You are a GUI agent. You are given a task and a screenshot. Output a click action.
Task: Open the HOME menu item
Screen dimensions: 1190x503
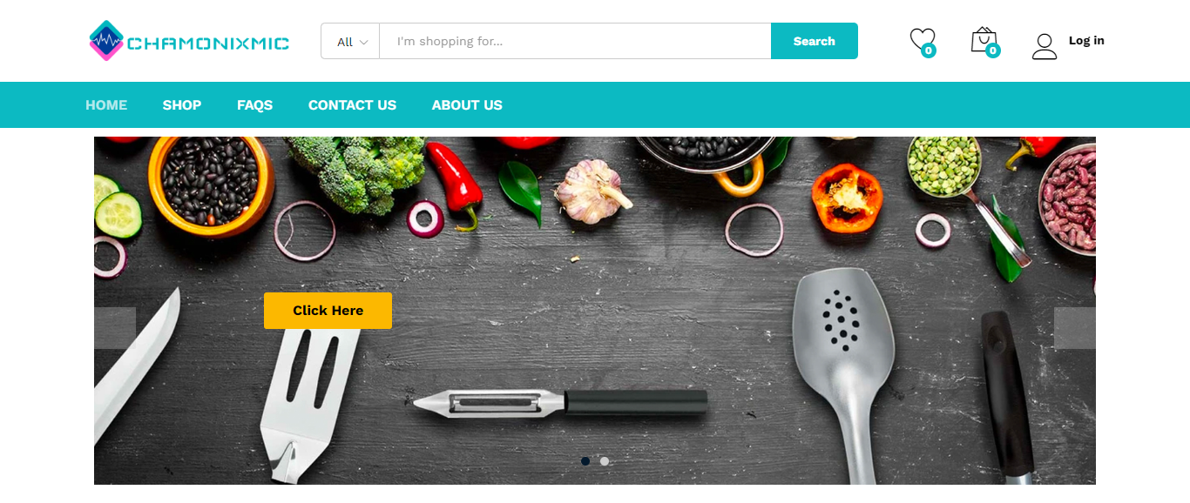106,105
